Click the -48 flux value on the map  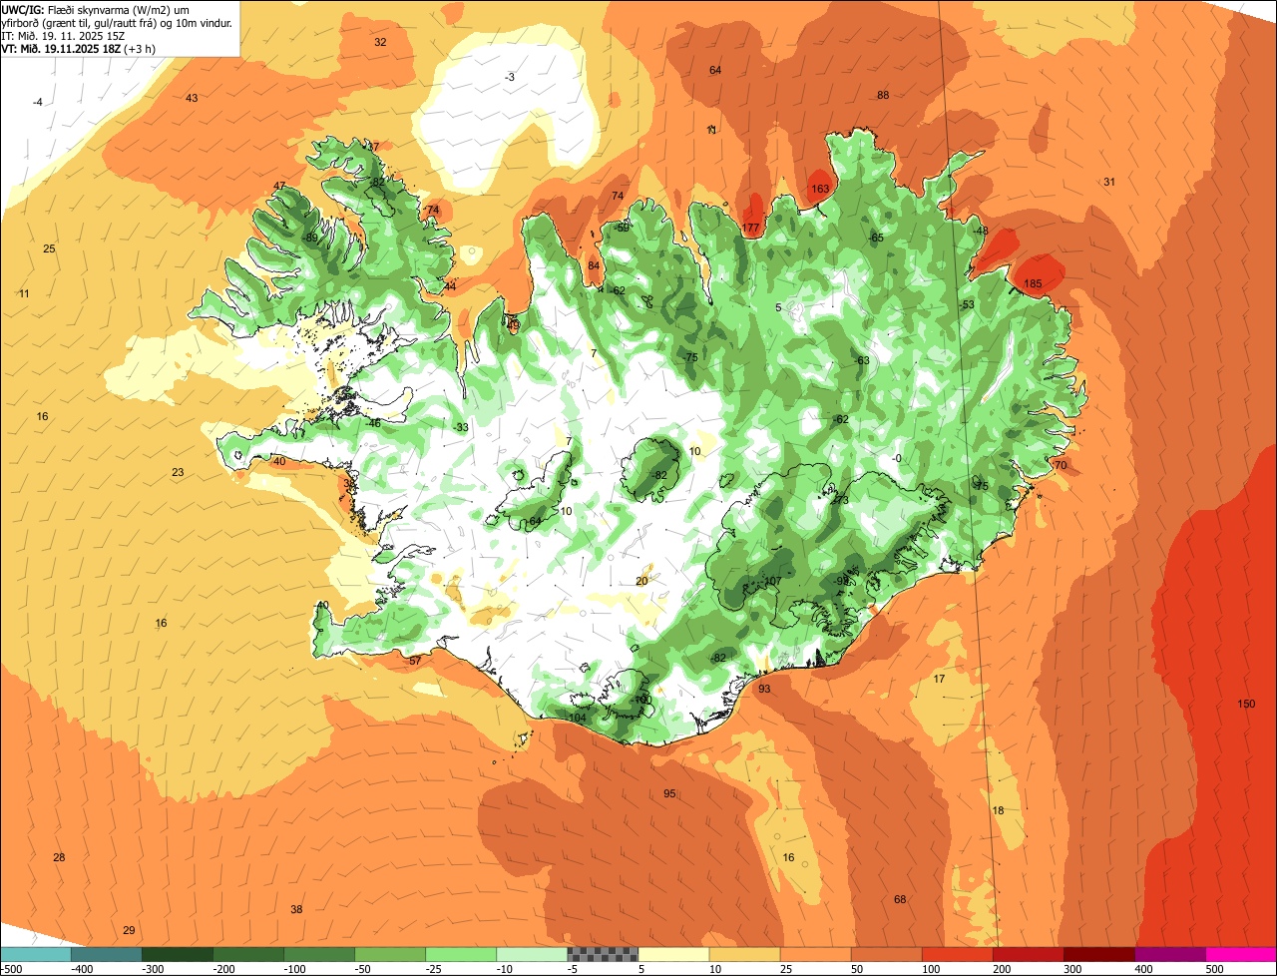coord(980,232)
